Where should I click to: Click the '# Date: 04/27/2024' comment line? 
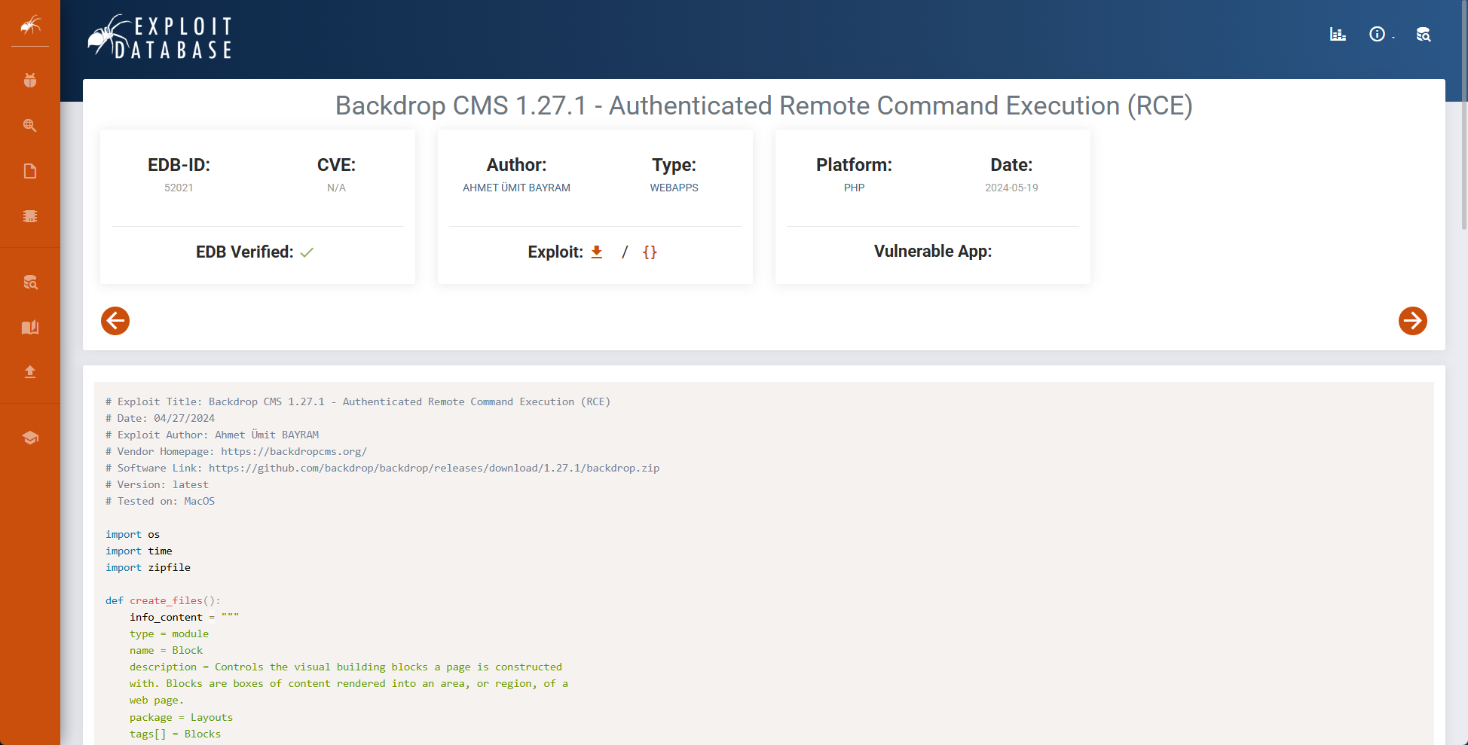tap(161, 418)
